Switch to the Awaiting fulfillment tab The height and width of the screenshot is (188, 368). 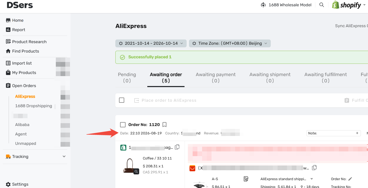[x=326, y=77]
